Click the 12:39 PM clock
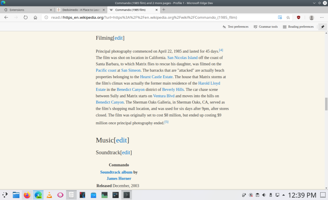 coord(302,195)
